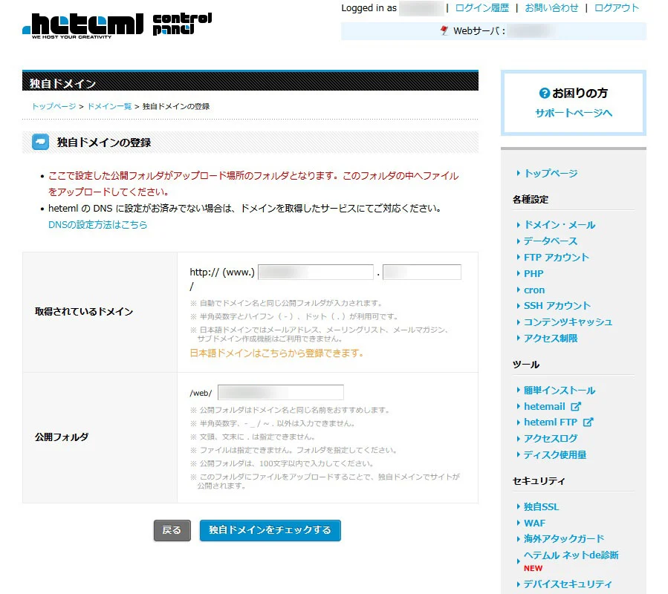The height and width of the screenshot is (594, 668).
Task: Open サポートページへ link
Action: 574,113
